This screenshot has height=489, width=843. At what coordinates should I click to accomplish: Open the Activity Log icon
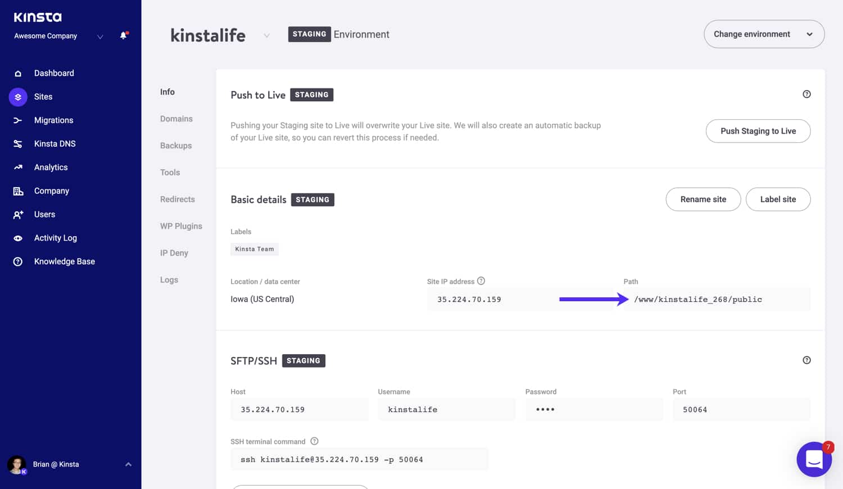18,238
